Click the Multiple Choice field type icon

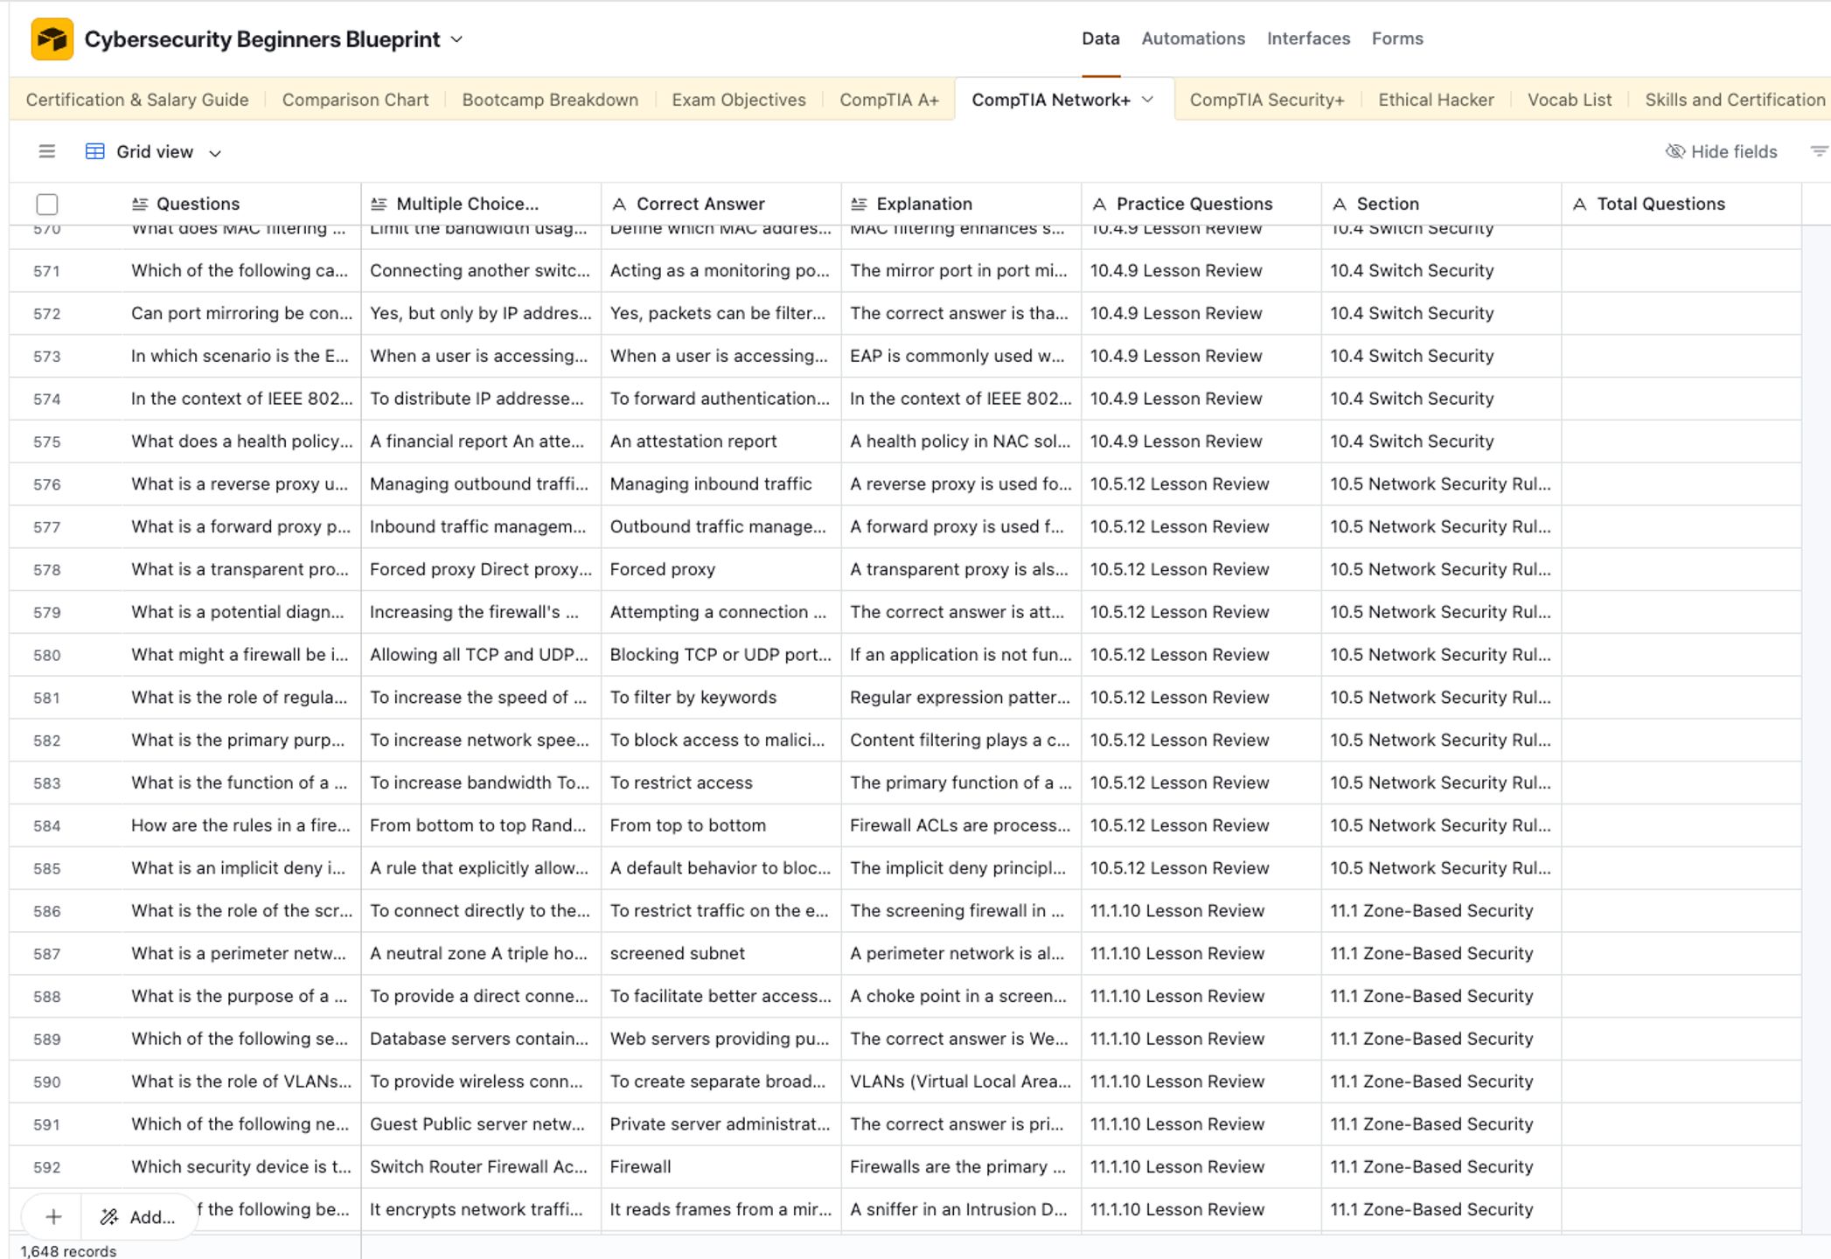click(379, 204)
